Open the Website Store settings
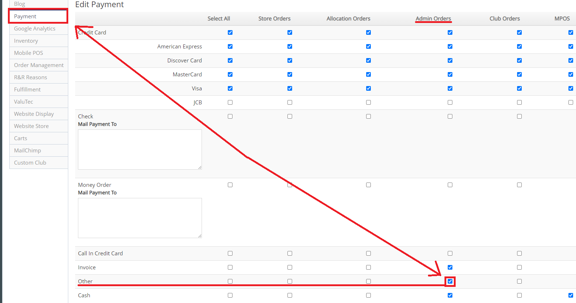The height and width of the screenshot is (303, 576). (31, 126)
